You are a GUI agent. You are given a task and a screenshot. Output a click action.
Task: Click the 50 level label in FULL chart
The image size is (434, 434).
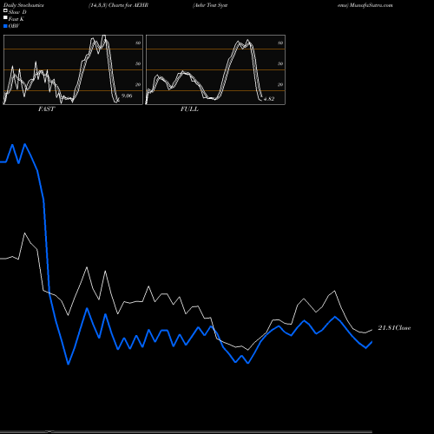point(280,63)
